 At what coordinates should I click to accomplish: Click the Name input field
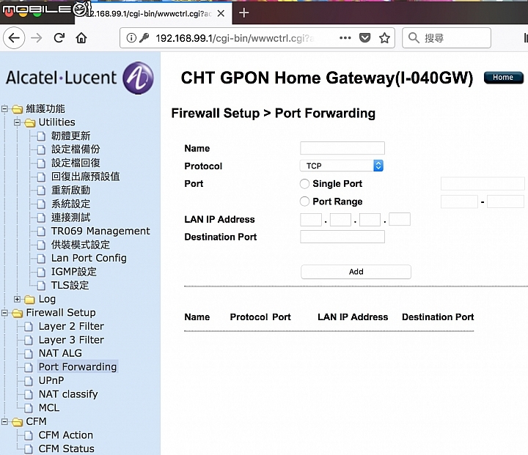pos(342,148)
